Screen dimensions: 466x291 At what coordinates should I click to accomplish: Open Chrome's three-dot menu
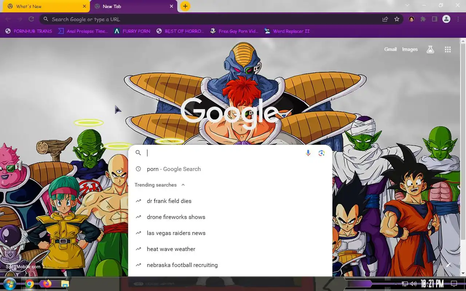click(458, 19)
